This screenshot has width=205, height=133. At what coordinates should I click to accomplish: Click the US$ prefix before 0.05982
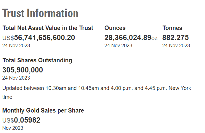(8, 121)
